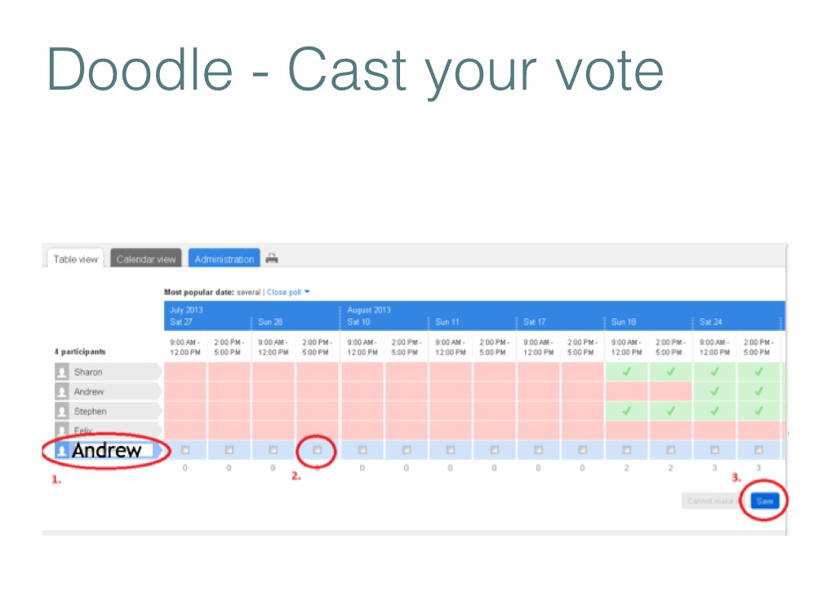Open the Close poll dropdown arrow

(x=307, y=291)
